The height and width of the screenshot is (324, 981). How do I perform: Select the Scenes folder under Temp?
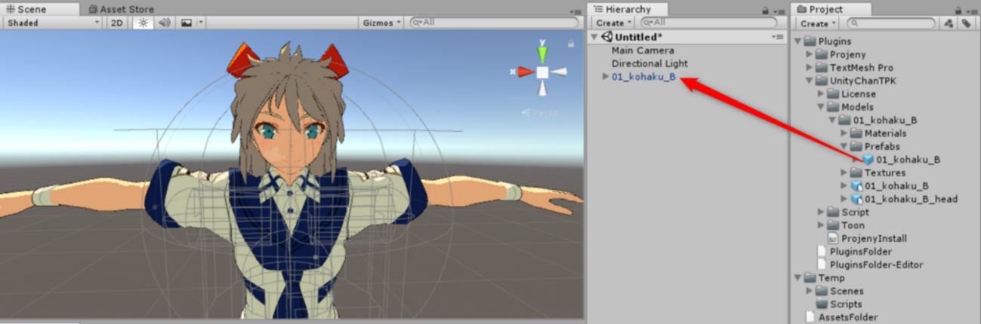coord(847,291)
